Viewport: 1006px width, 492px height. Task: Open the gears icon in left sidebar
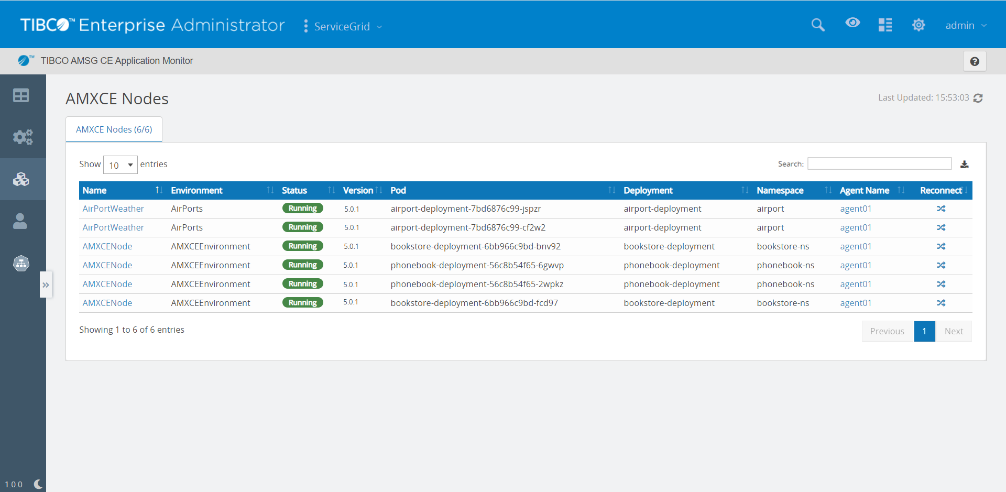(23, 137)
